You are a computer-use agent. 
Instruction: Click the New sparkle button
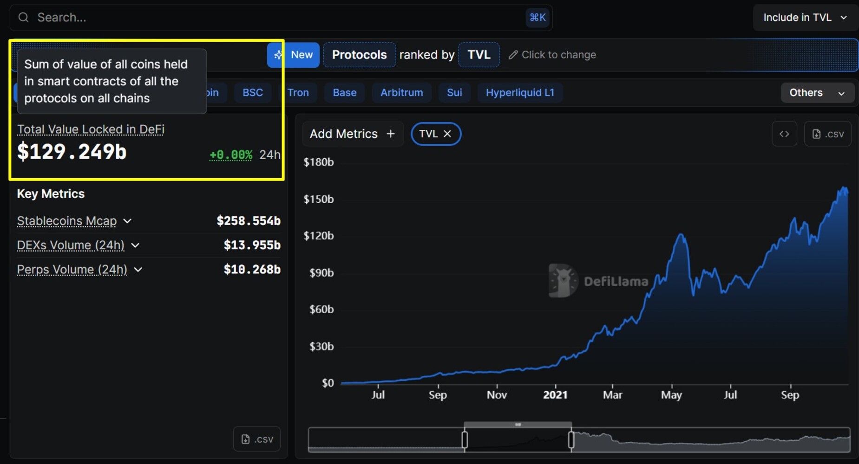tap(293, 55)
